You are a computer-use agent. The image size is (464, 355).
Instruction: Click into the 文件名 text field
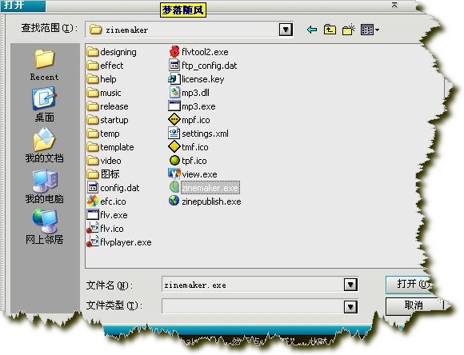pos(253,285)
